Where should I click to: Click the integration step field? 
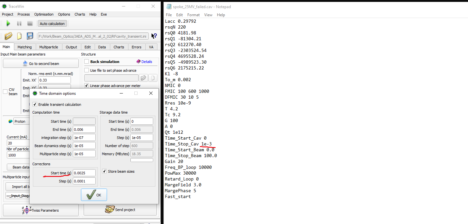point(84,138)
